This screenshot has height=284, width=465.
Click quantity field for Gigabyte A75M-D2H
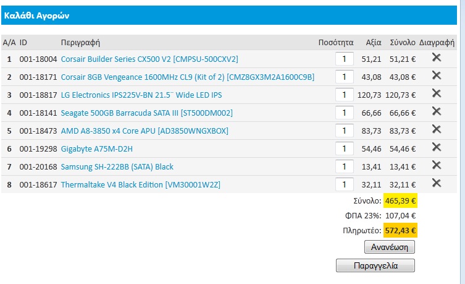click(x=345, y=148)
